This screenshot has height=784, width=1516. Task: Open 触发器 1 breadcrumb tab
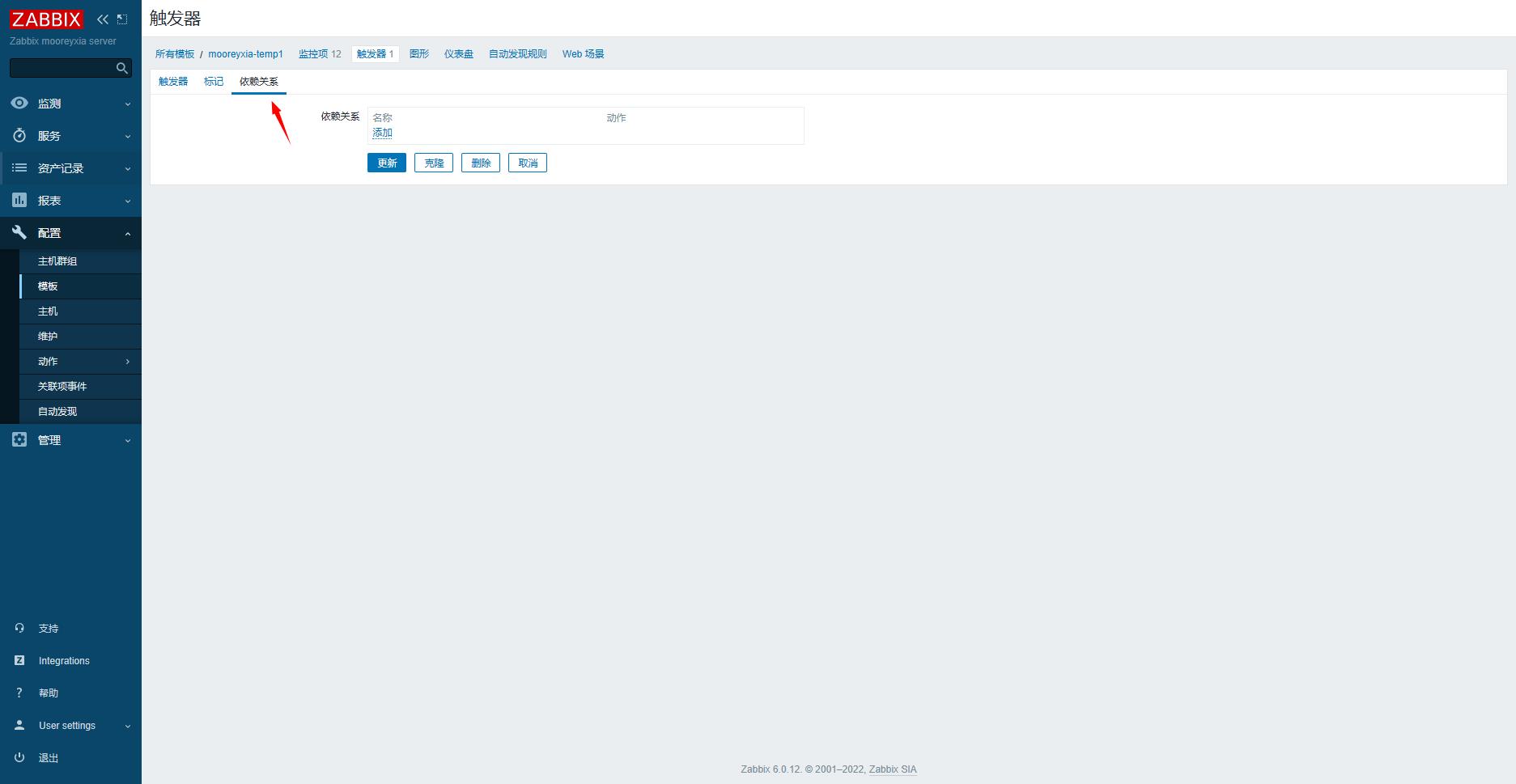376,54
